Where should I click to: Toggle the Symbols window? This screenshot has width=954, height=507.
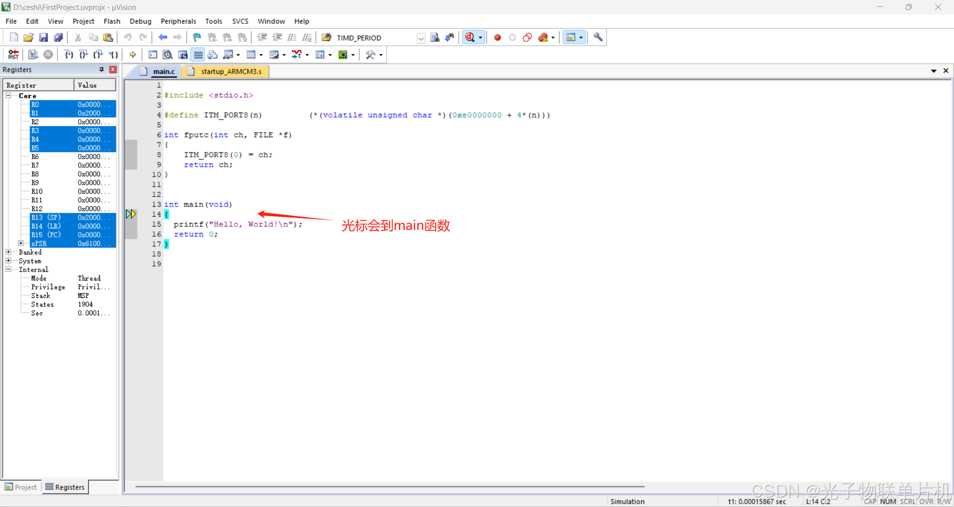coord(183,55)
